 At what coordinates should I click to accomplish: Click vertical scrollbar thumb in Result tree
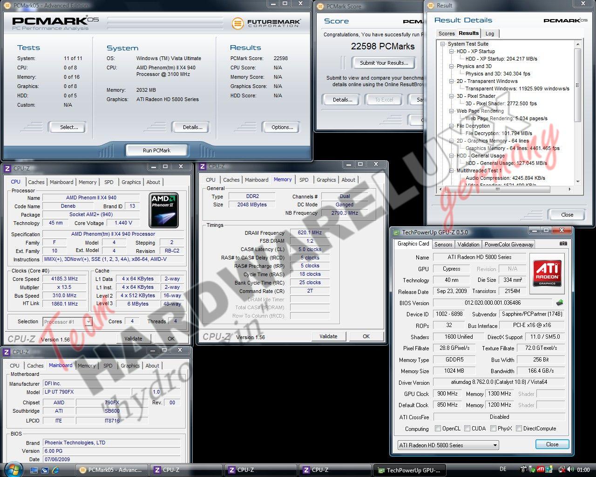coord(577,85)
